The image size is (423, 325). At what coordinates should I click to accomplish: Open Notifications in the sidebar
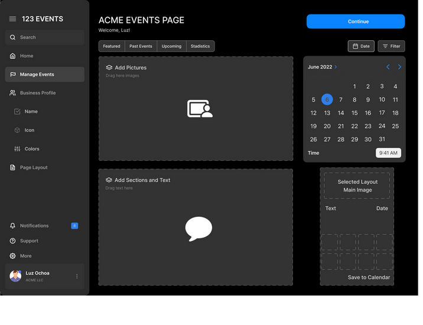pos(45,226)
